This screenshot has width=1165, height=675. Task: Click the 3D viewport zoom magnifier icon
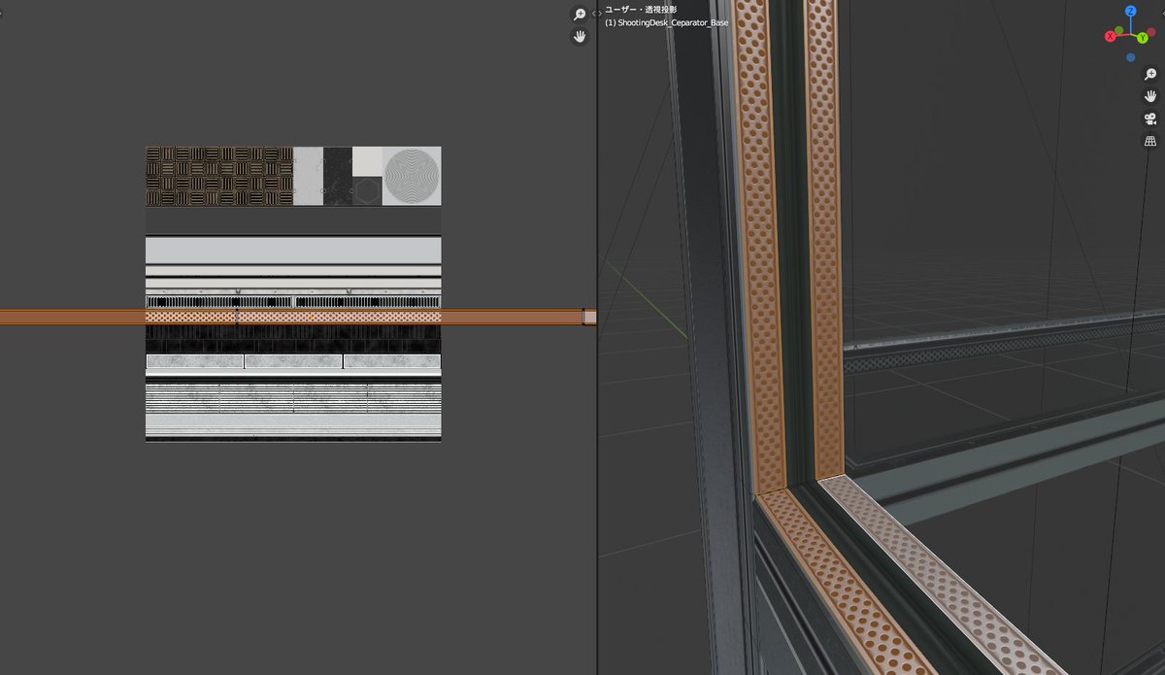[1150, 75]
